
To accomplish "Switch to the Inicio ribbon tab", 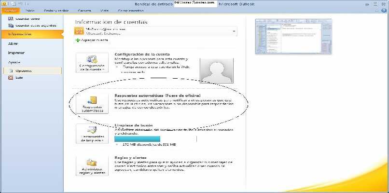I will 30,11.
